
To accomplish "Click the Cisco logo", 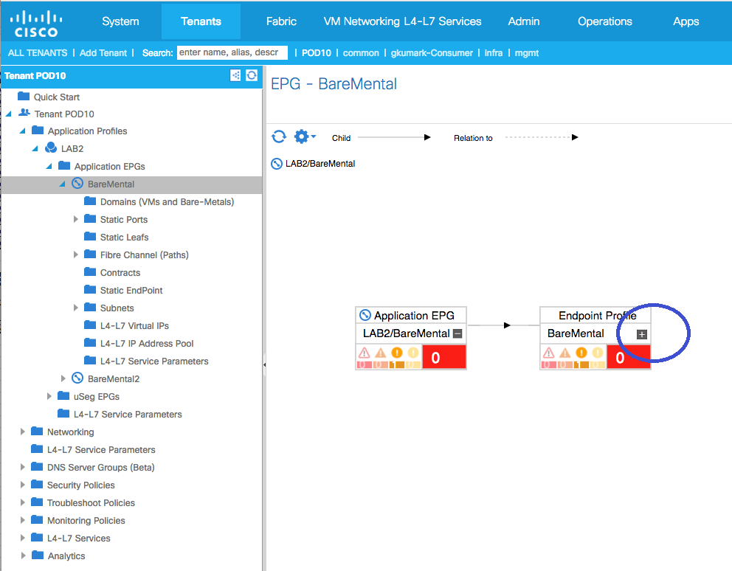I will (36, 24).
